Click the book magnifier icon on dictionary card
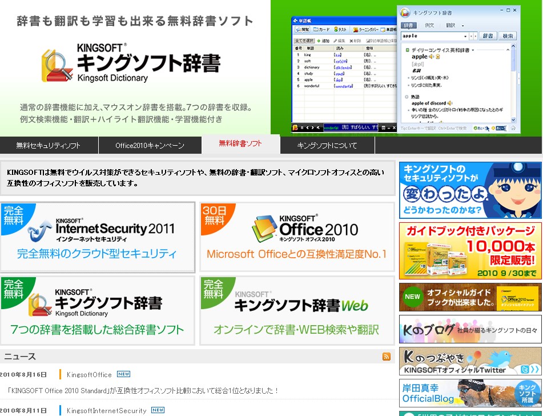 click(x=40, y=305)
